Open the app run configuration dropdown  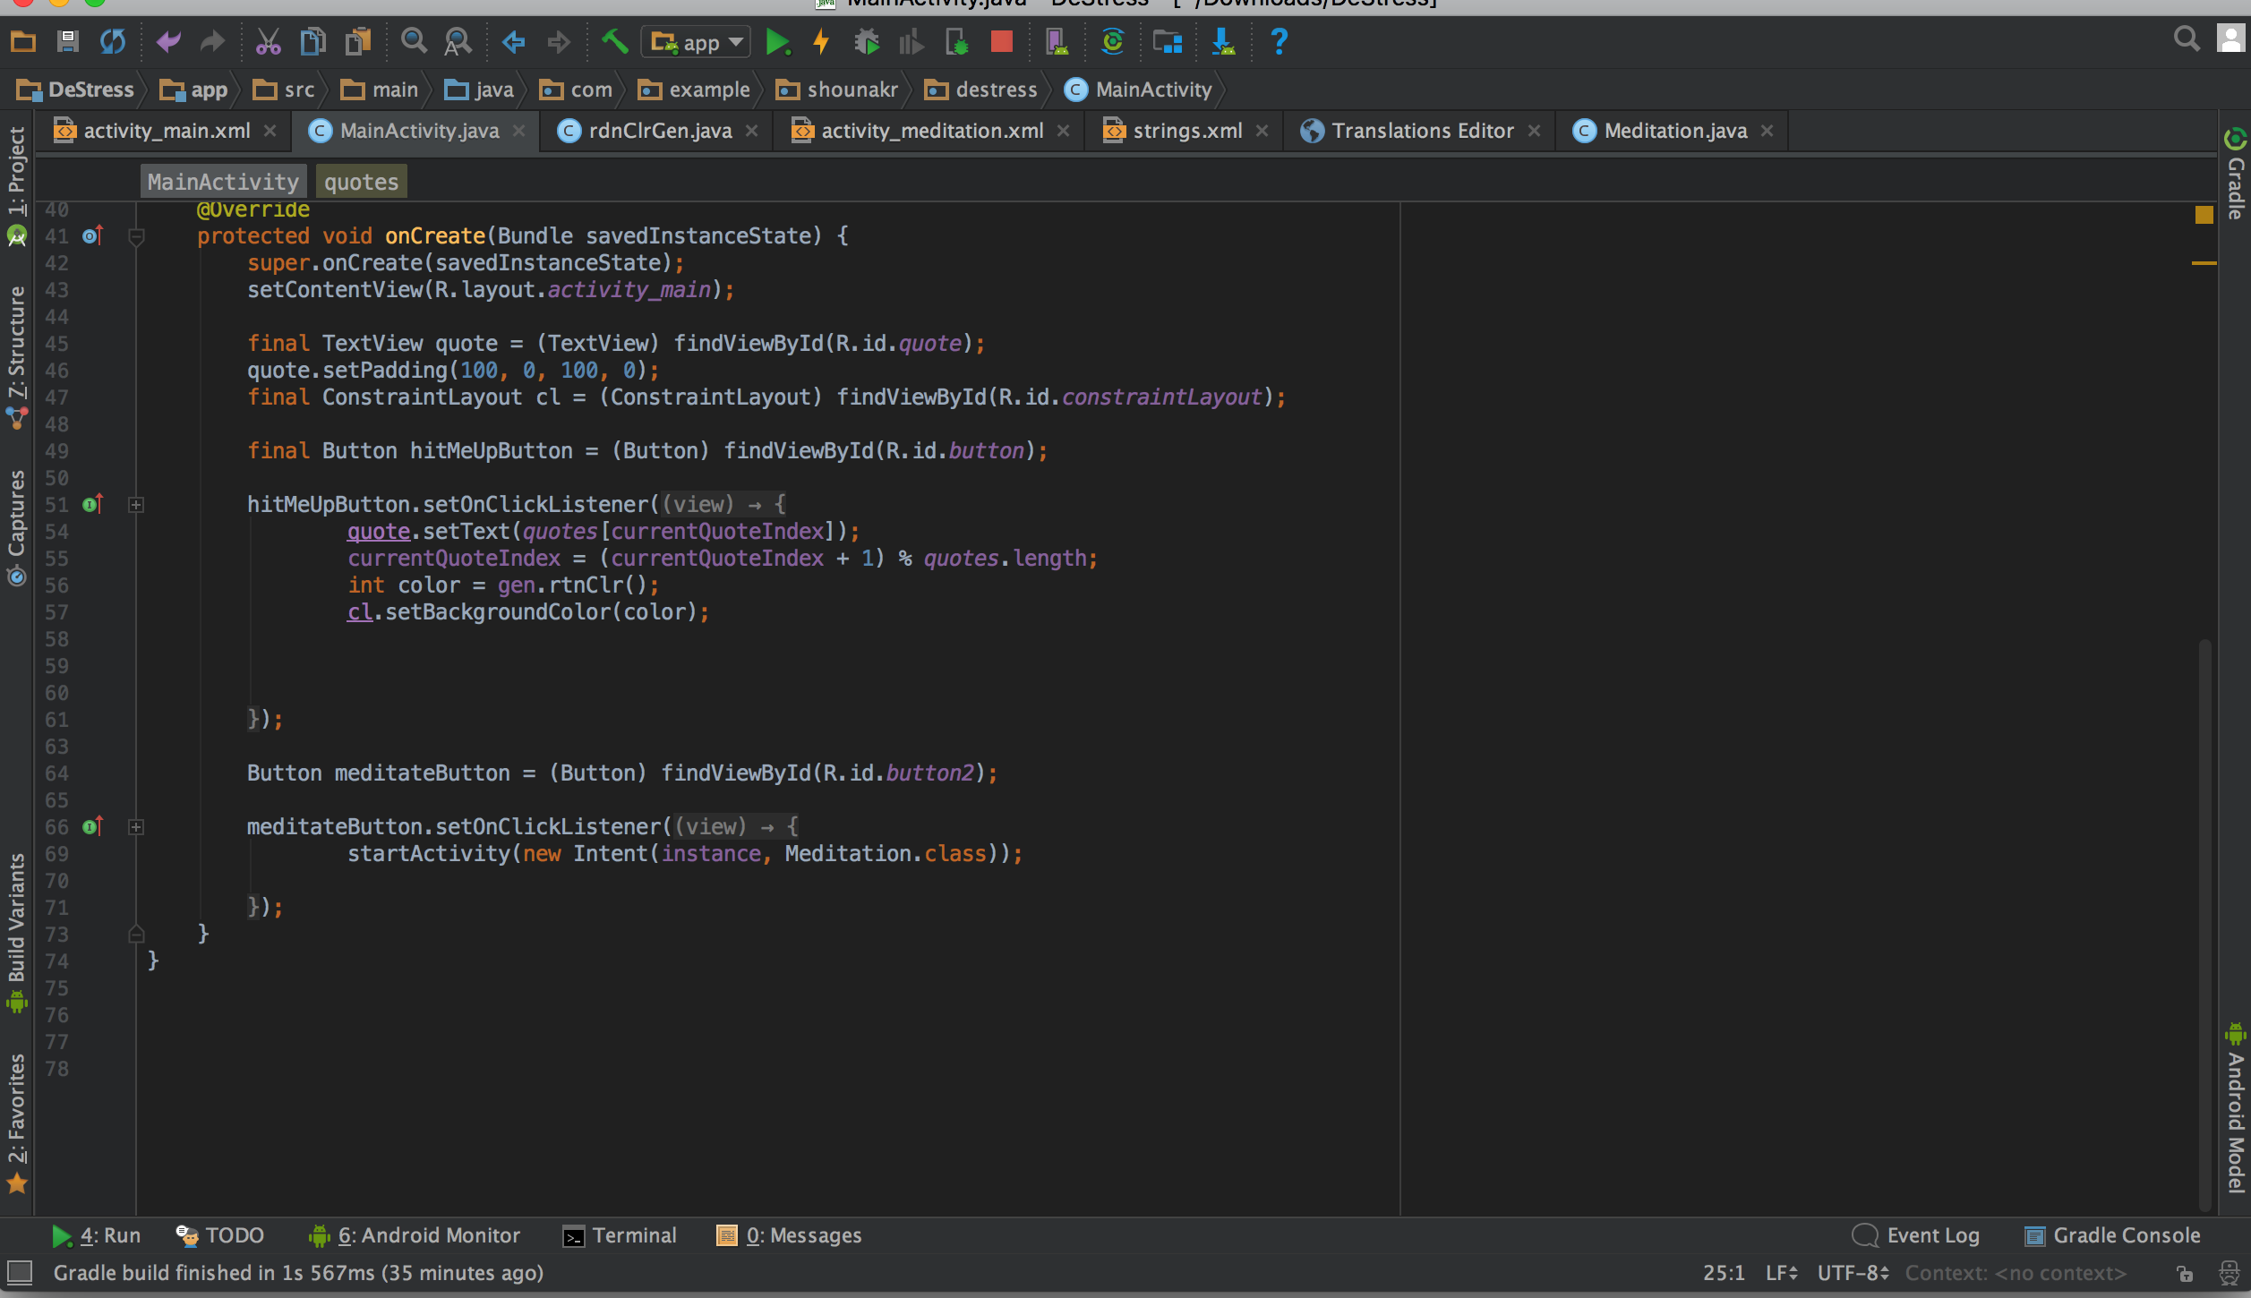tap(696, 42)
